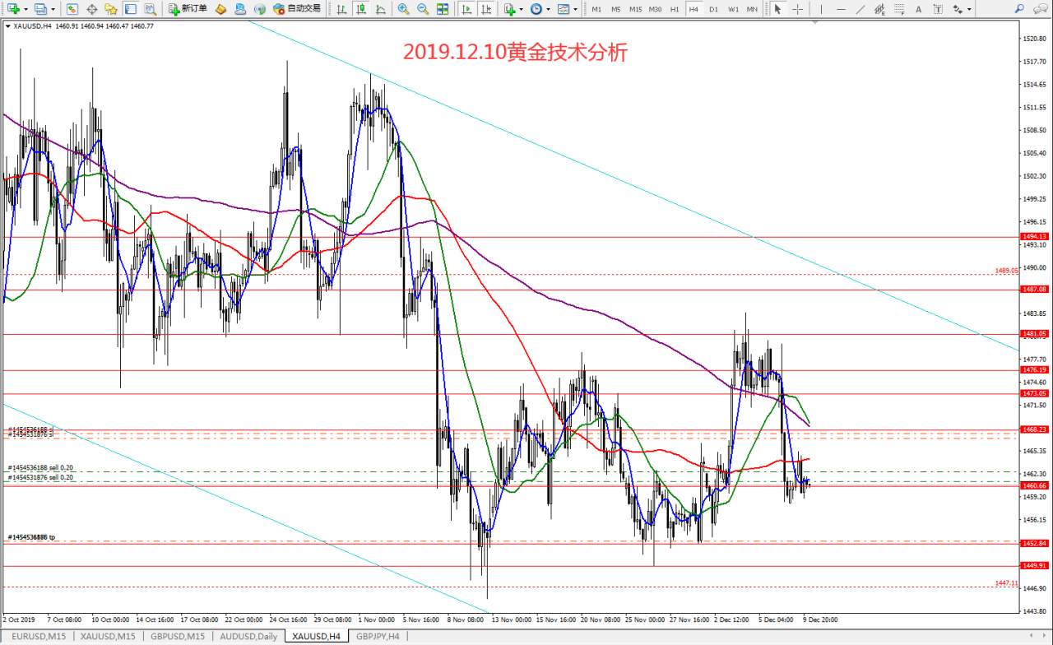Toggle chart shift button
This screenshot has height=645, width=1053.
(485, 8)
